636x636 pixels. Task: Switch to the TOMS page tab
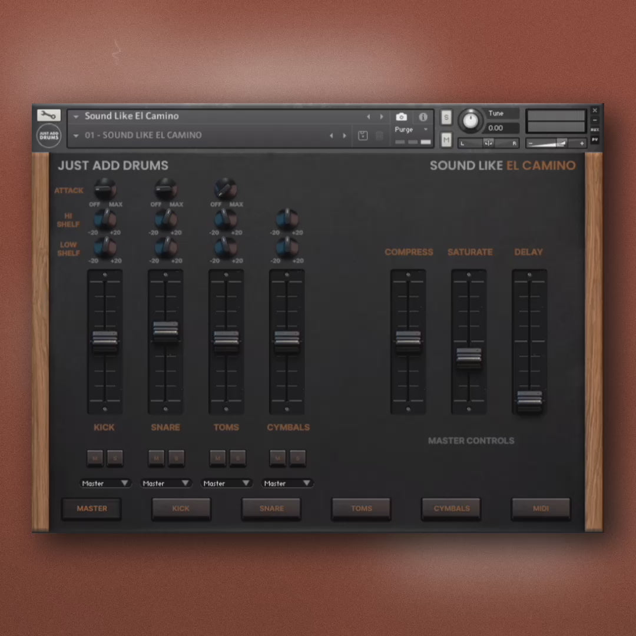(x=361, y=508)
